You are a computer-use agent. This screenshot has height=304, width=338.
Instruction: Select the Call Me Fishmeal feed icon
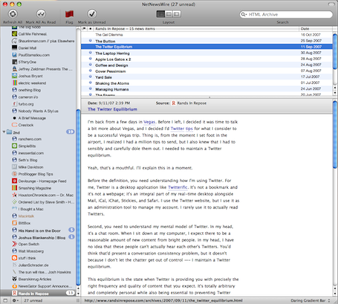[15, 33]
